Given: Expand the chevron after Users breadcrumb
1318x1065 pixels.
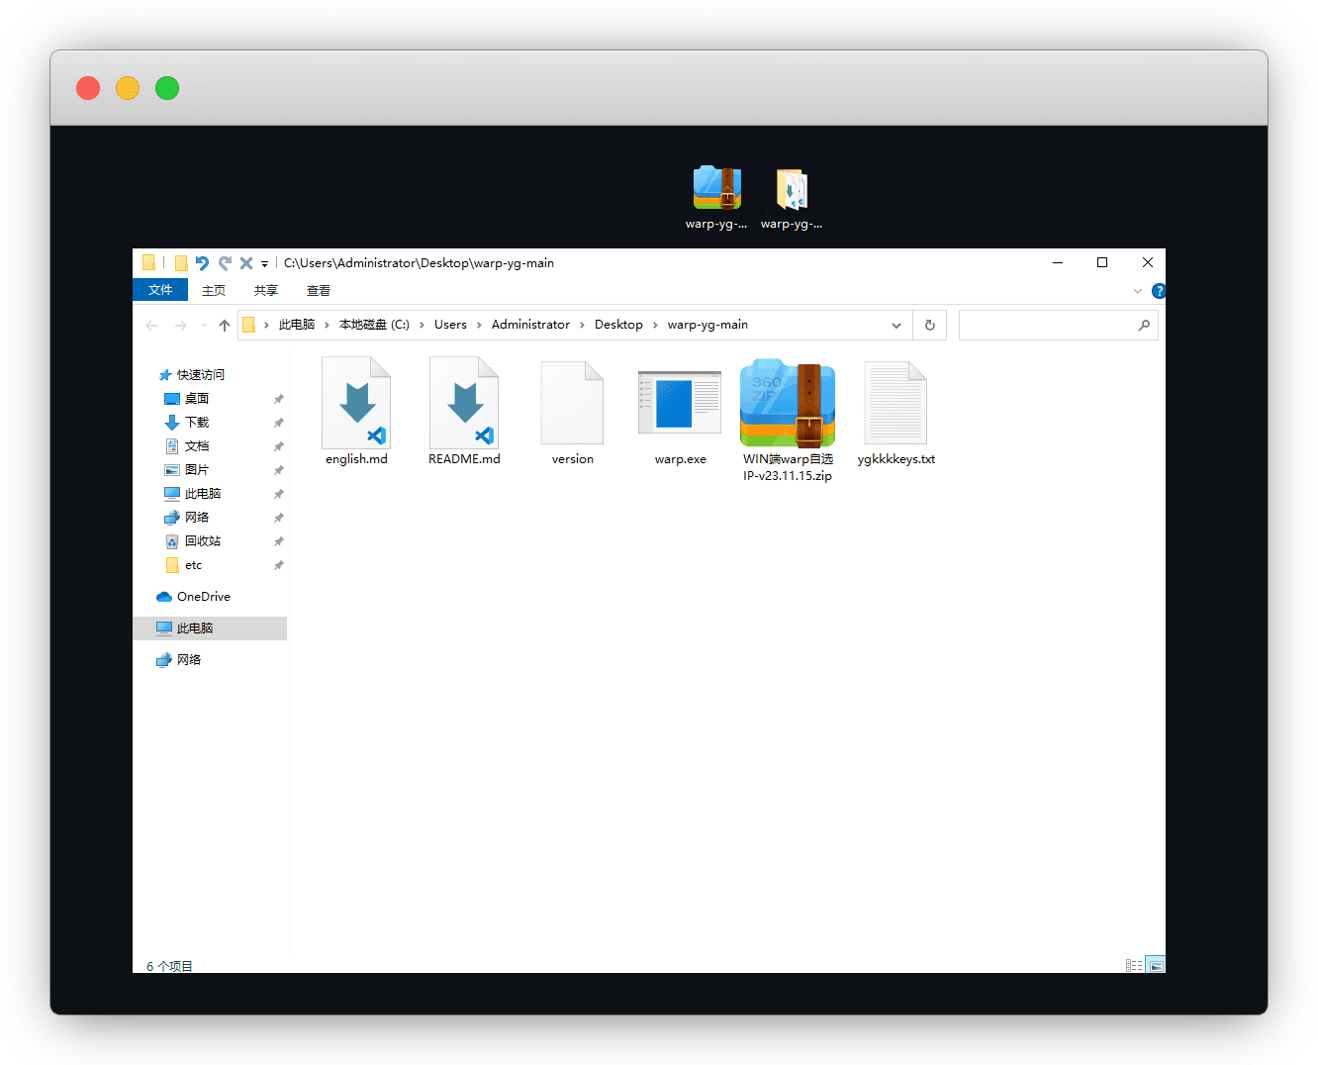Looking at the screenshot, I should pos(479,325).
